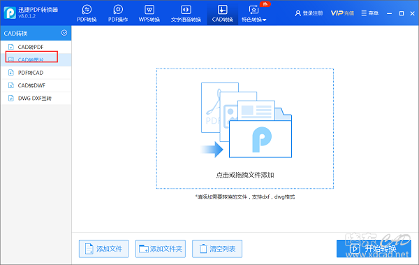Select PDF转CAD in the sidebar

(36, 73)
